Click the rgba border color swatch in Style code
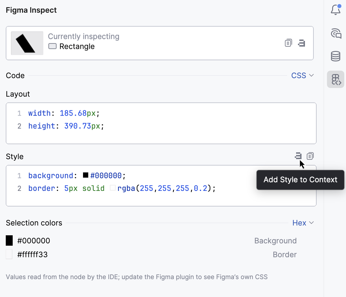Screen dimensions: 346x297 (x=113, y=188)
